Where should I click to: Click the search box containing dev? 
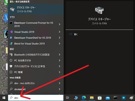36,98
